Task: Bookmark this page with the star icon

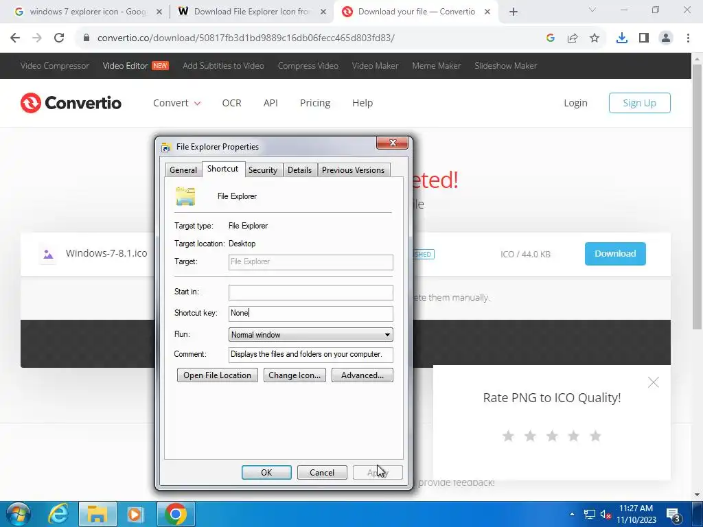Action: point(595,38)
